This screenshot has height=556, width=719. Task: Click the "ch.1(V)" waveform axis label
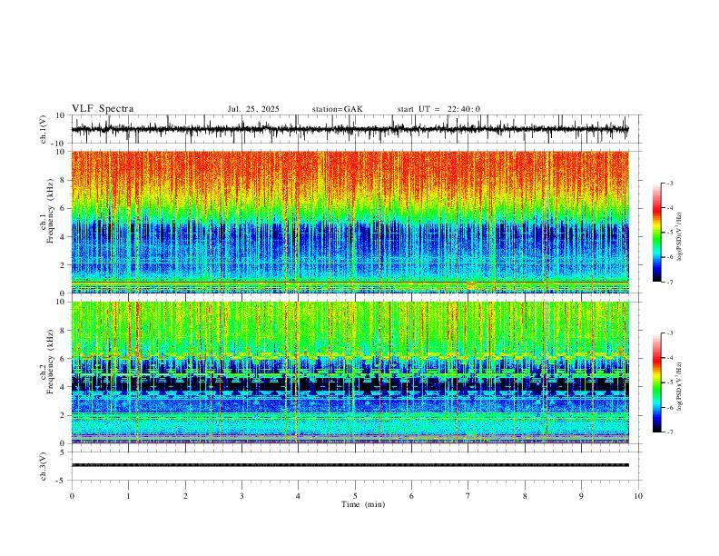click(44, 129)
